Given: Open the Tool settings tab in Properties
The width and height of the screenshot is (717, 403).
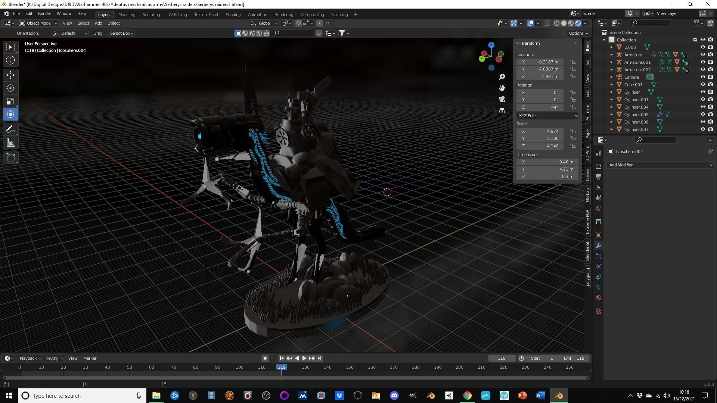Looking at the screenshot, I should (599, 153).
